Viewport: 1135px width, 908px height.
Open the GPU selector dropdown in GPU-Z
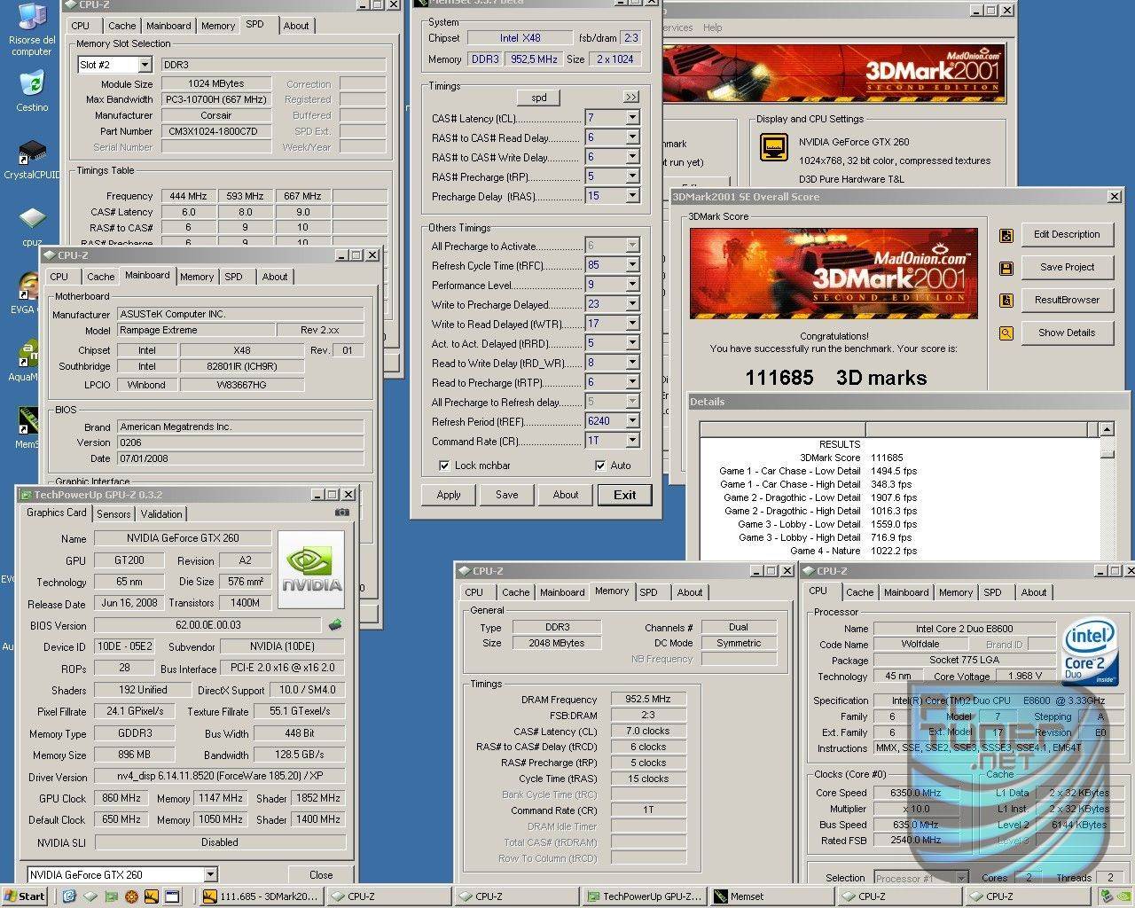click(x=210, y=874)
